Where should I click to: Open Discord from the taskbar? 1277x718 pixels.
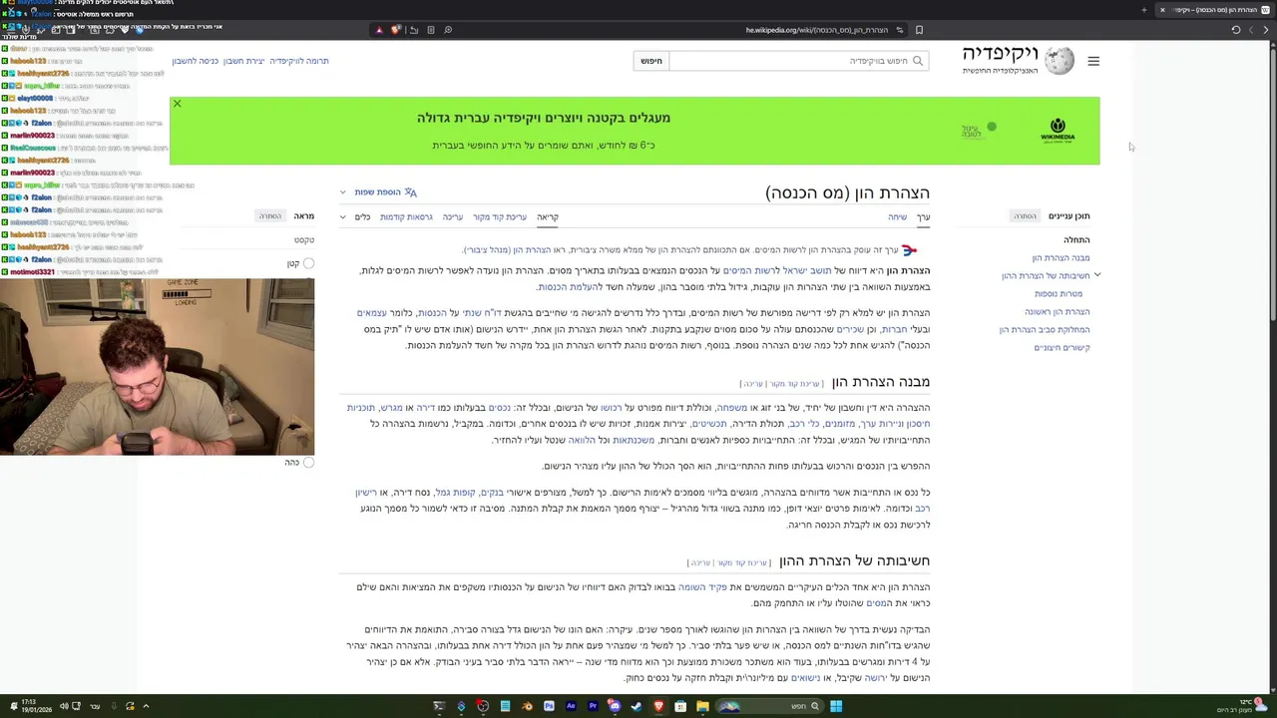point(615,706)
